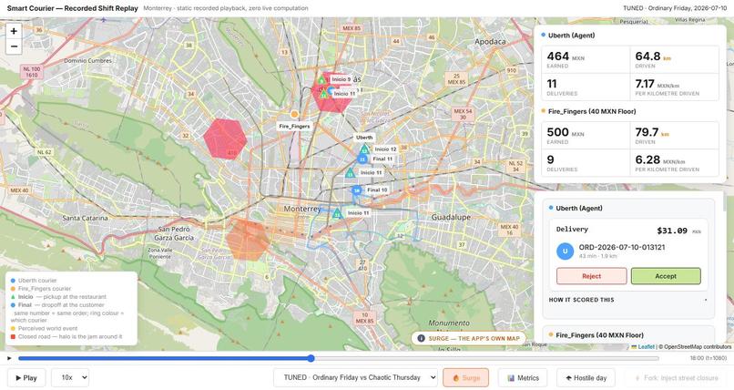
Task: Click the 43 min · 1.9 km detail
Action: point(599,256)
